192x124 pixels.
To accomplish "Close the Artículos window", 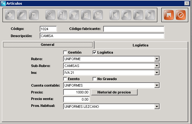I will click(x=187, y=3).
